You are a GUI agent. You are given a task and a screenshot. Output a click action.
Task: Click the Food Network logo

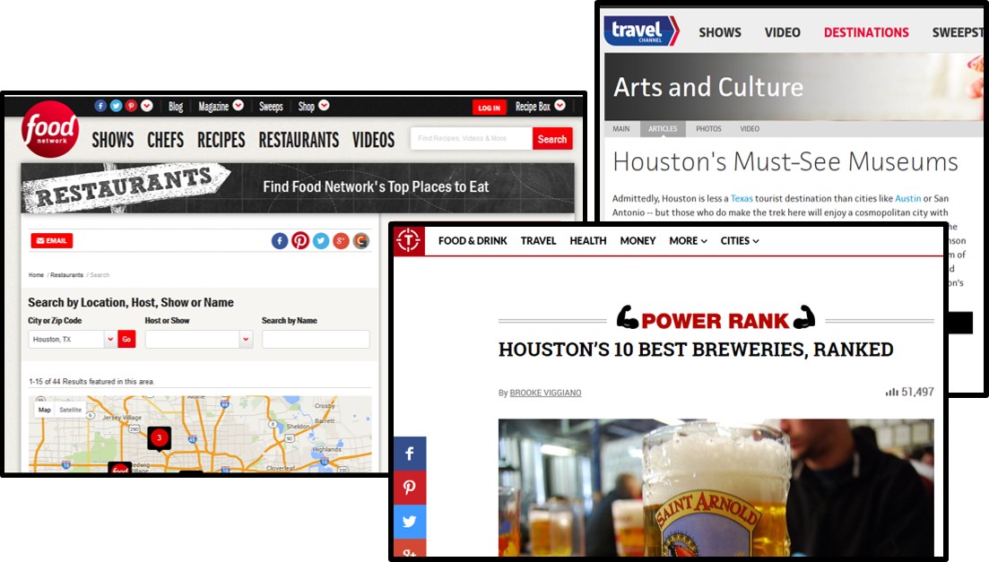point(50,130)
